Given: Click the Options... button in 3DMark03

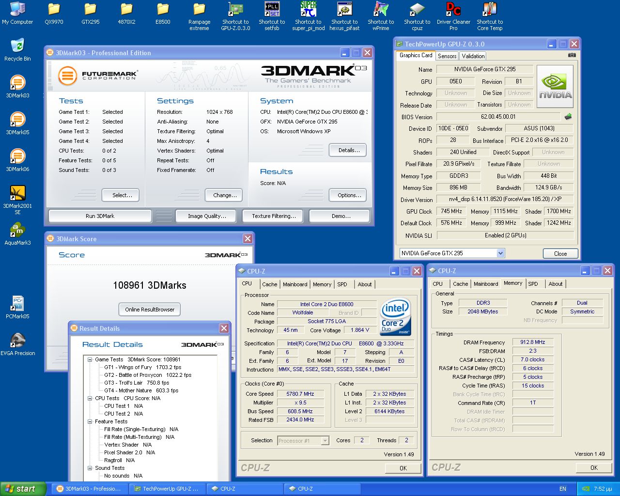Looking at the screenshot, I should [x=348, y=195].
